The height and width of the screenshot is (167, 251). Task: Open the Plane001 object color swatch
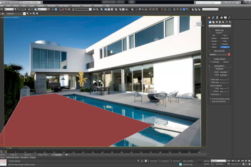click(229, 54)
